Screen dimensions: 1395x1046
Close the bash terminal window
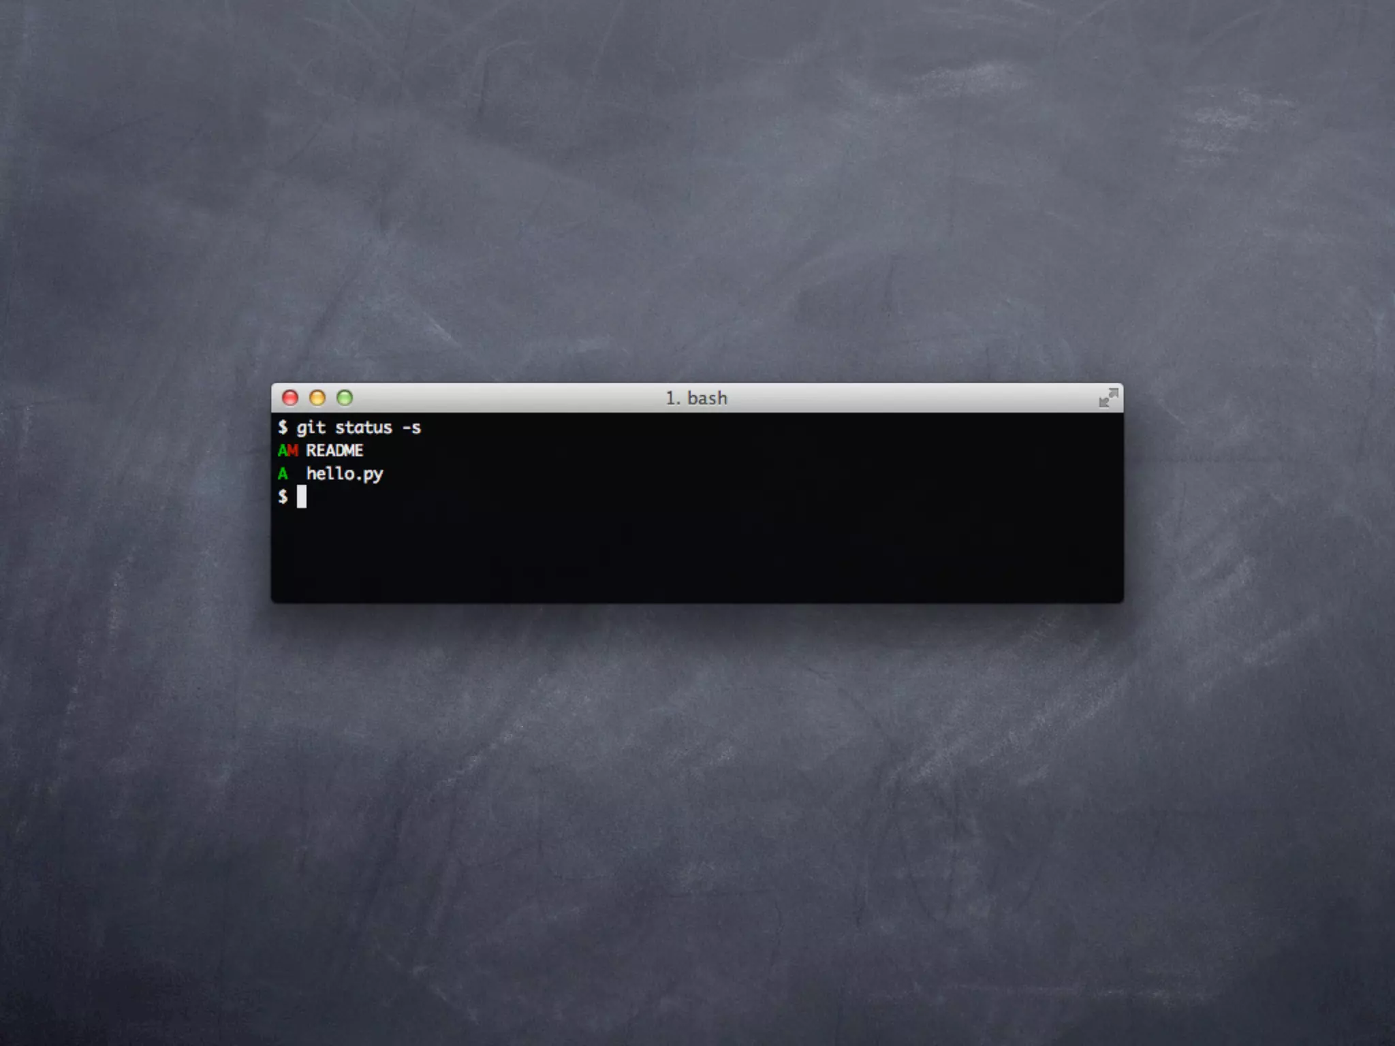(290, 398)
